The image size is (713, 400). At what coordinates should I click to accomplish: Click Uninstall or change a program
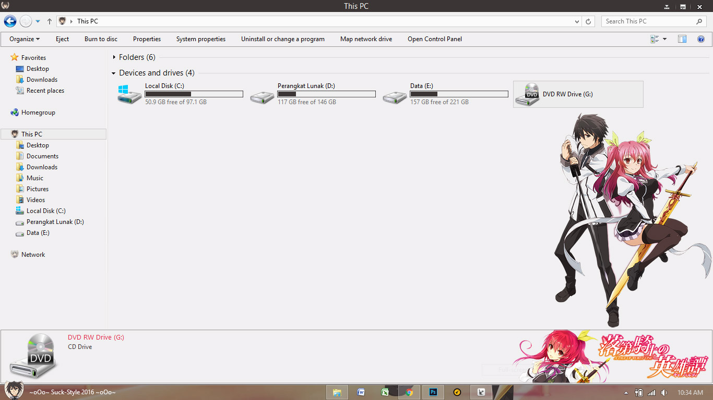click(283, 39)
